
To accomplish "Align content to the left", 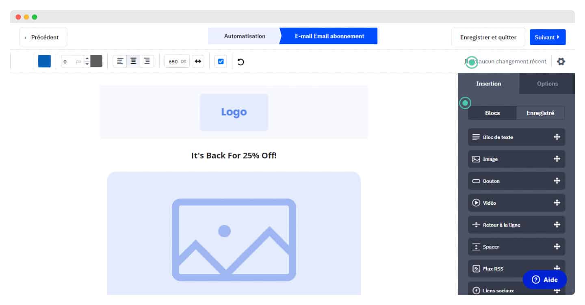I will (120, 61).
